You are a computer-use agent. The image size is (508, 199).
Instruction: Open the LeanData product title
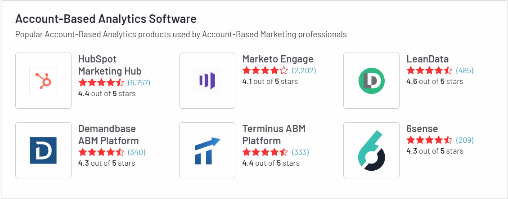[427, 59]
